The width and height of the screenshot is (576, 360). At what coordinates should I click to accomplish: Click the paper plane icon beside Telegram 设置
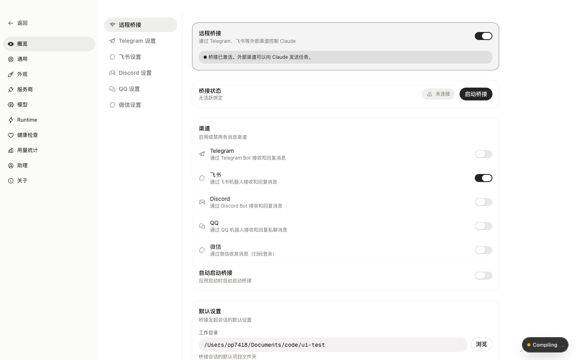tap(112, 41)
